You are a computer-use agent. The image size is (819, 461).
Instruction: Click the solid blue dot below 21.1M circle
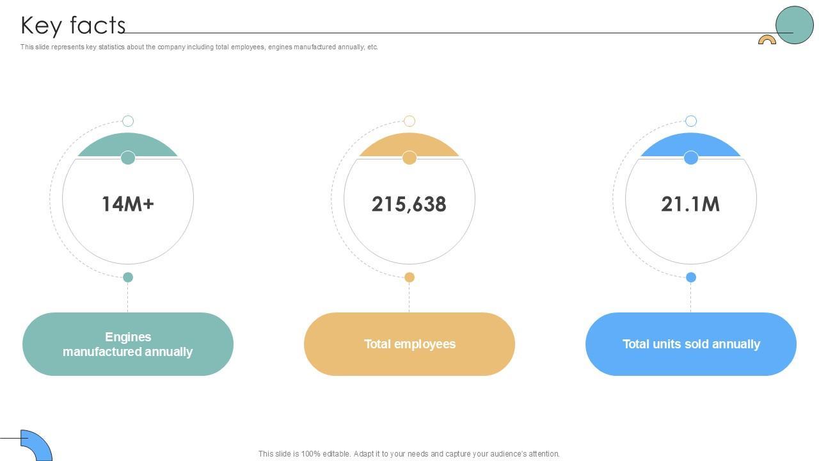691,277
